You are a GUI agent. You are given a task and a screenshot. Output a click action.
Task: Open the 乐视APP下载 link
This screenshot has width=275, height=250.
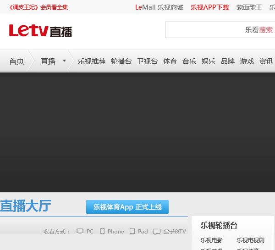[210, 7]
